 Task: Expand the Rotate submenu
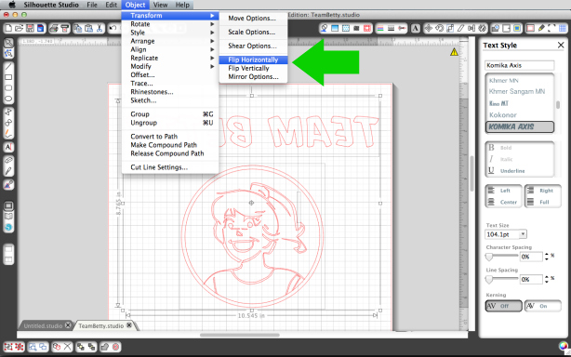170,24
